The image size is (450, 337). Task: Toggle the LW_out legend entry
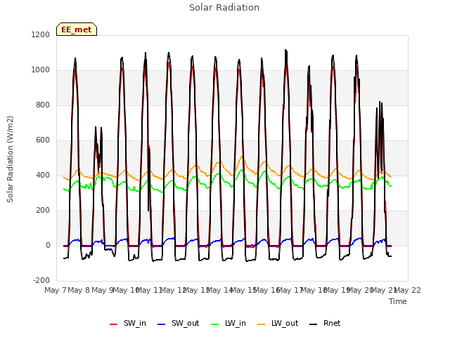[x=278, y=324]
